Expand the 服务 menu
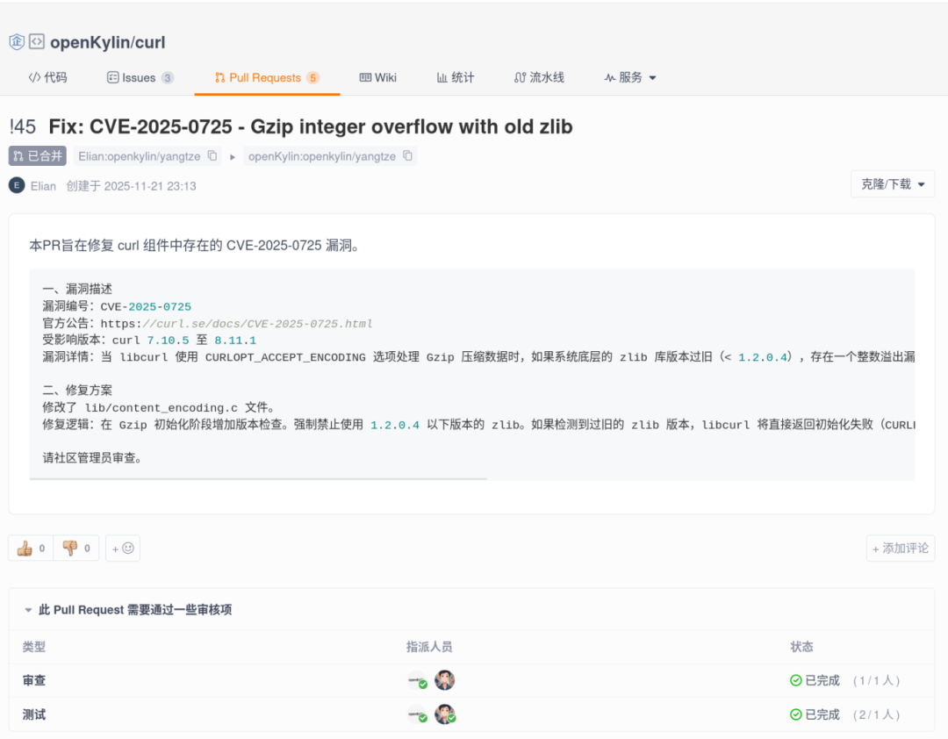 click(x=630, y=77)
